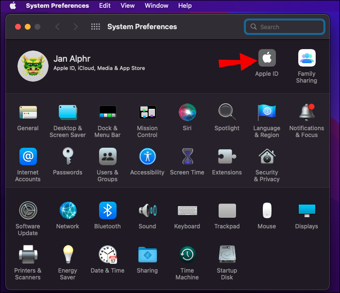The height and width of the screenshot is (293, 340).
Task: Click the Apple logo menu
Action: (13, 6)
